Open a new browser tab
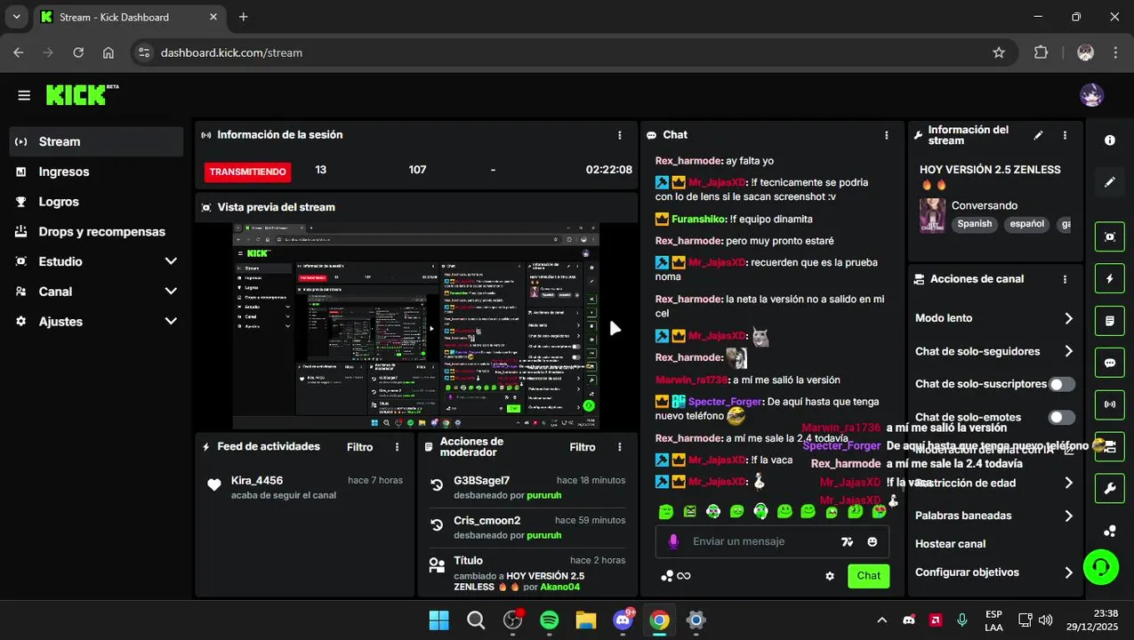The width and height of the screenshot is (1134, 640). coord(244,17)
